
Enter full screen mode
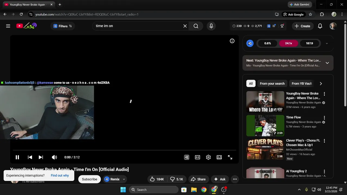230,157
